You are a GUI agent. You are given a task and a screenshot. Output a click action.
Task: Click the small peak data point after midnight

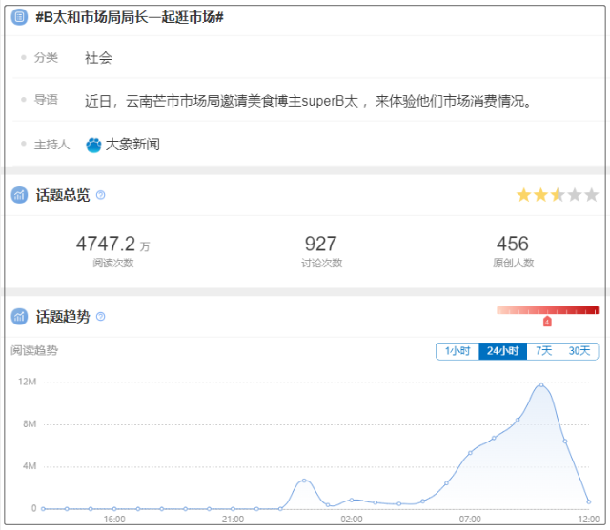(x=304, y=481)
